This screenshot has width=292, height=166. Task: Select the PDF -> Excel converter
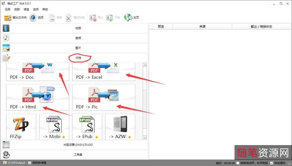104,72
